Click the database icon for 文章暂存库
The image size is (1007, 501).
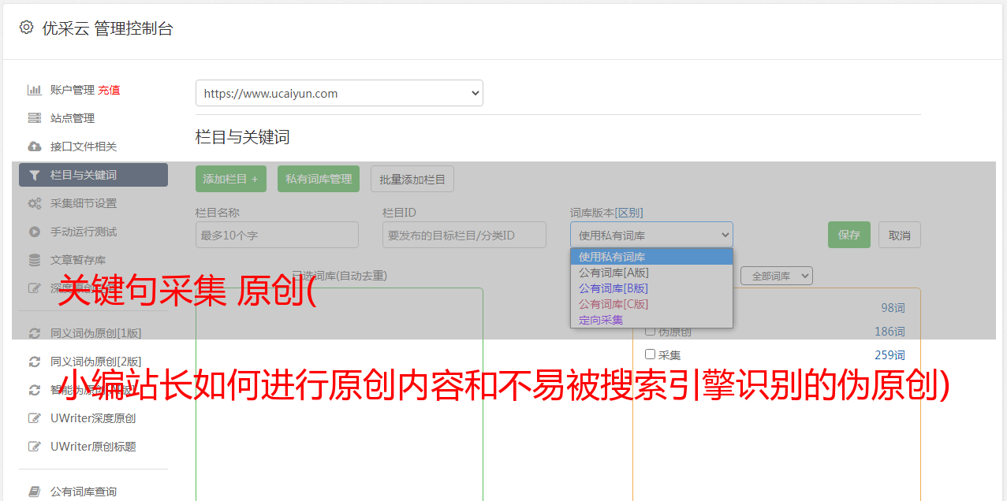34,260
